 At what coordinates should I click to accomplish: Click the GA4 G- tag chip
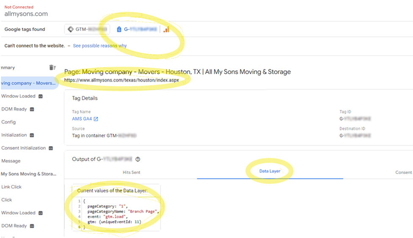coord(137,29)
